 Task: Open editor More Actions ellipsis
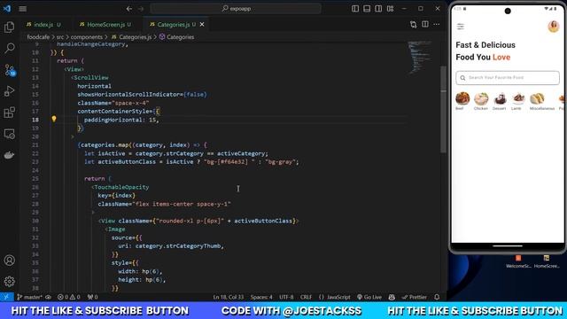pos(437,24)
